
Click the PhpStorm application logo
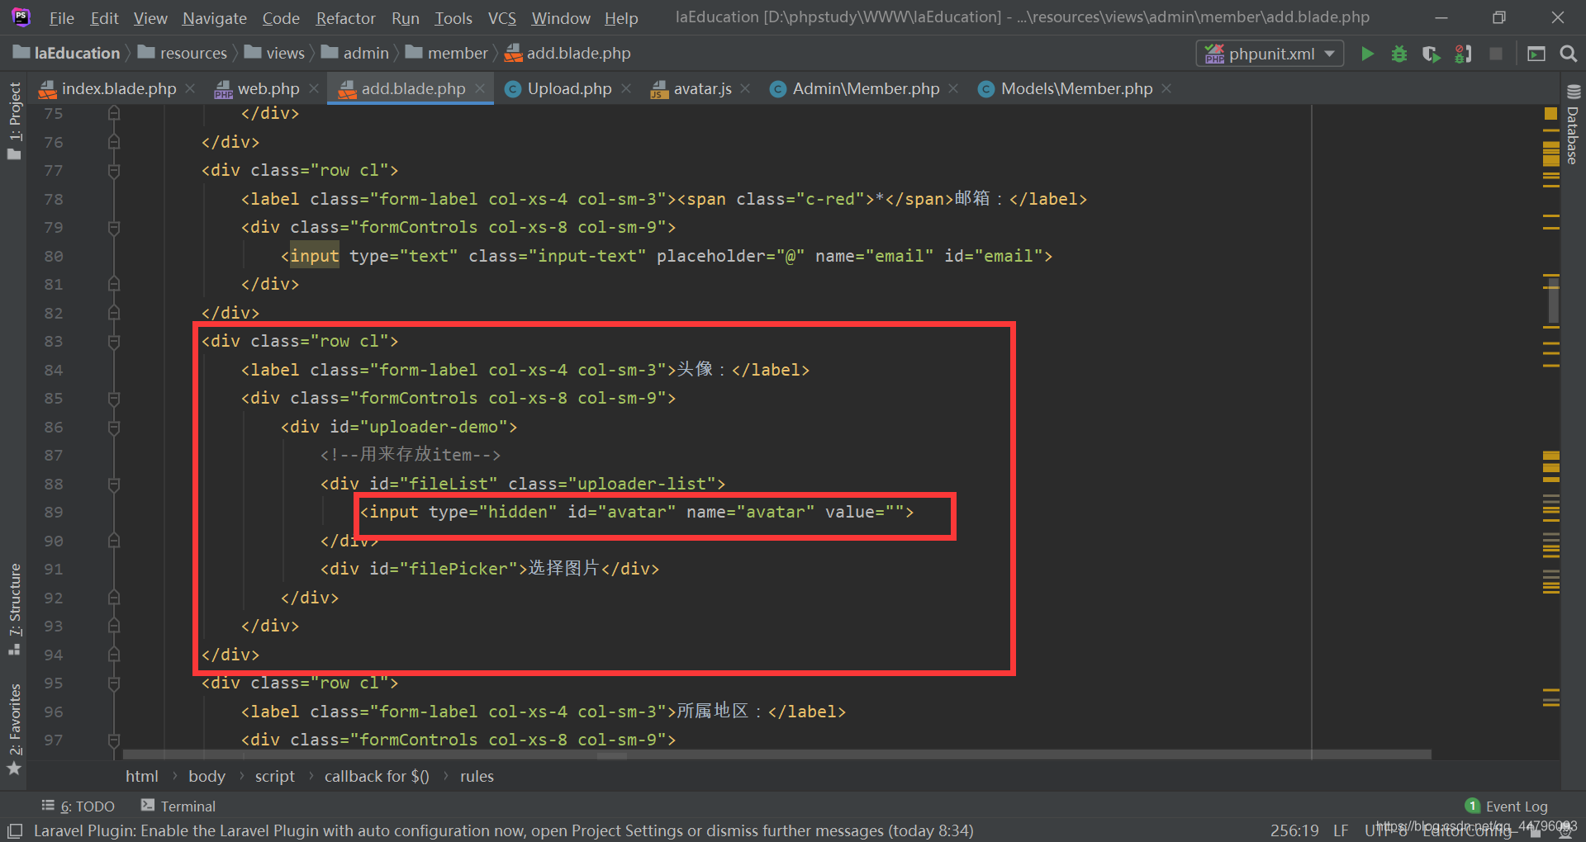(x=21, y=17)
